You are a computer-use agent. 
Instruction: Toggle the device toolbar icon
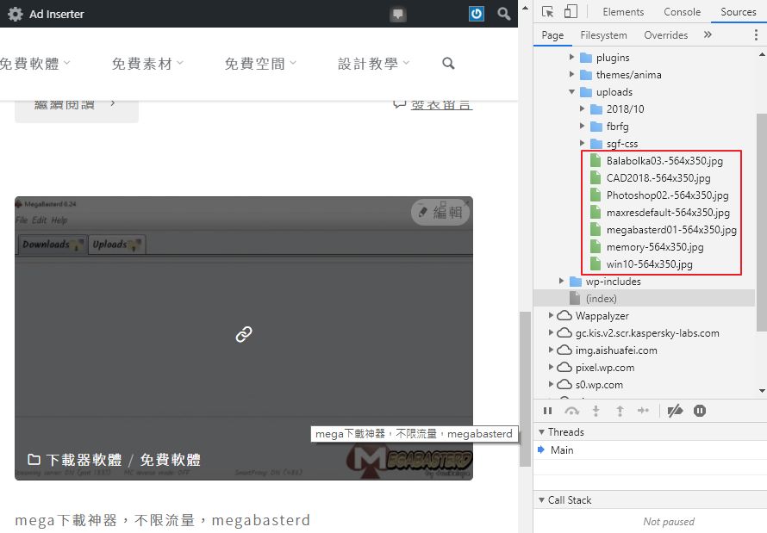pos(571,12)
